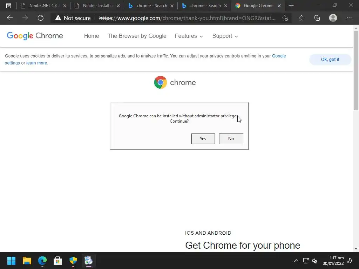Open the Windows Start menu
This screenshot has height=269, width=359.
coord(11,261)
